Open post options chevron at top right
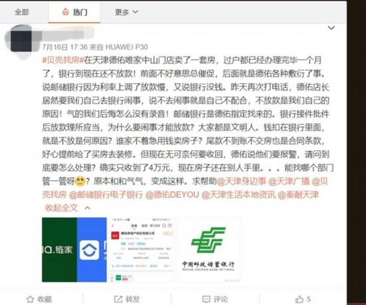 tap(331, 28)
